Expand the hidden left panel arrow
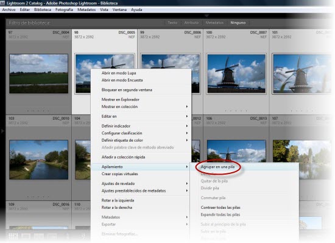 pyautogui.click(x=2, y=131)
